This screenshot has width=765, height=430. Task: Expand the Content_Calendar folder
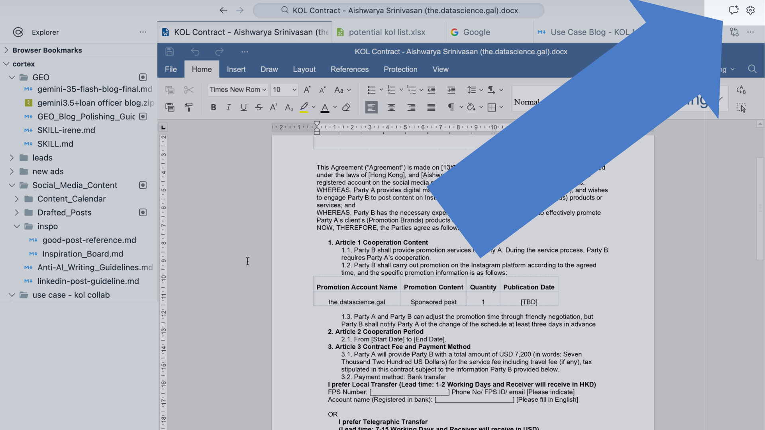pyautogui.click(x=17, y=199)
